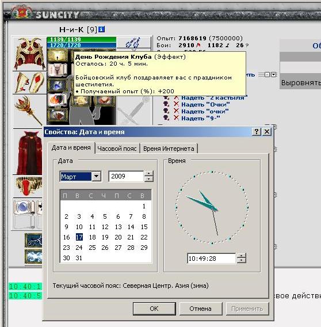Click the Надеть "Очки" capitalized link
Viewport: 321px width, 327px height.
205,104
